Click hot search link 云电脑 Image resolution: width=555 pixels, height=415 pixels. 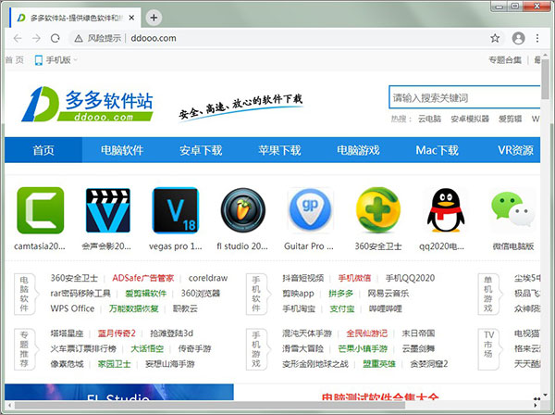tap(429, 119)
